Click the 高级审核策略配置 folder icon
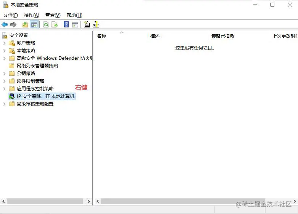Viewport: 298px width, 214px height. pos(12,104)
